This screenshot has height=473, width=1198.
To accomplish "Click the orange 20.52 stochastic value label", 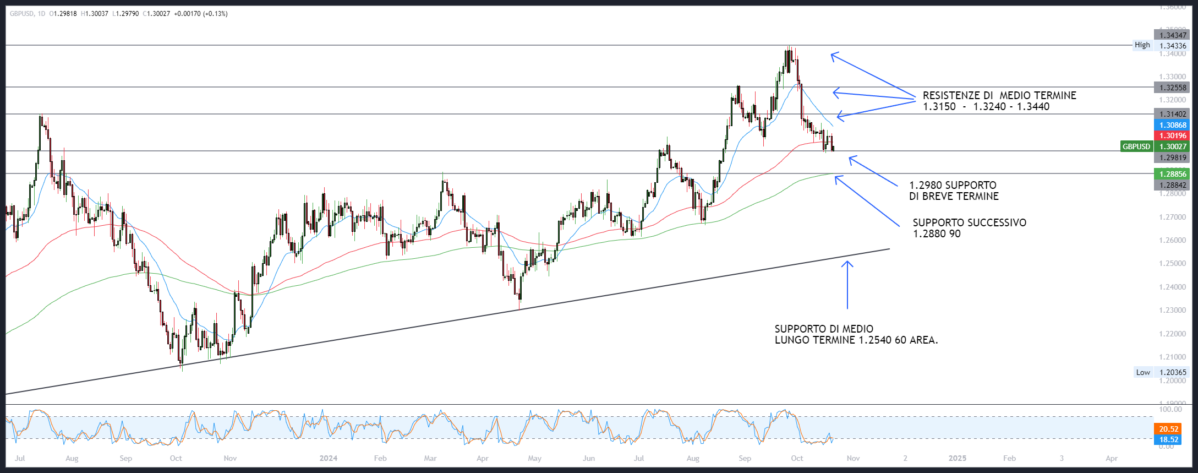I will (x=1168, y=429).
